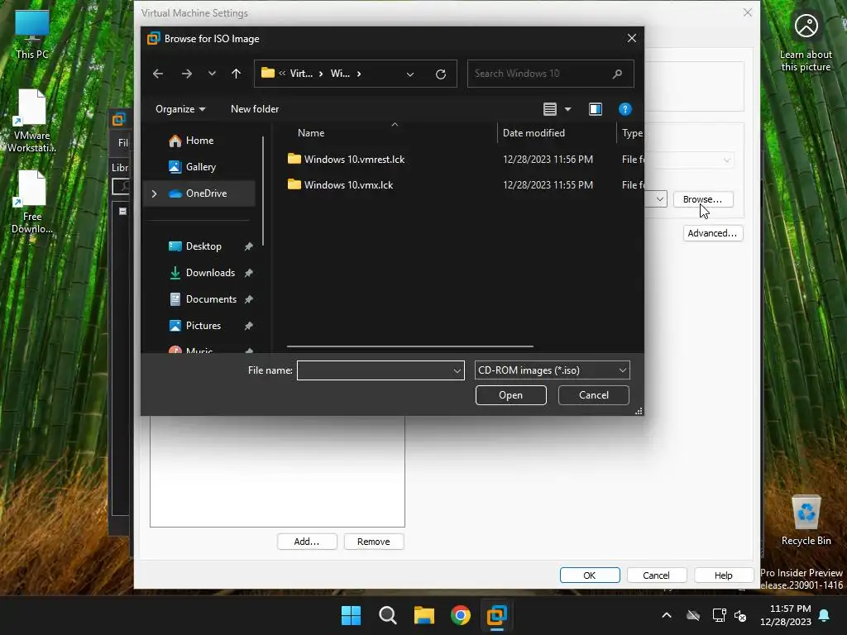
Task: Open recent locations chevron beside forward arrow
Action: click(212, 74)
